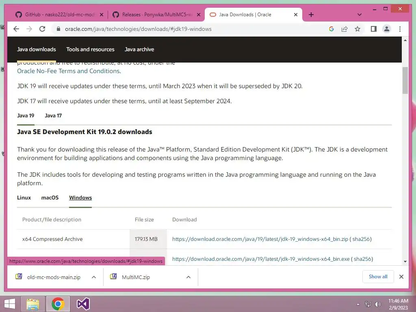416x312 pixels.
Task: Expand the tab search dropdown
Action: tap(360, 15)
